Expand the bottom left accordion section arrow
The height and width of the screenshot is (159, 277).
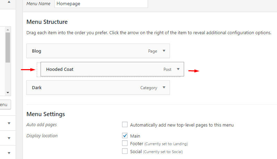click(9, 153)
